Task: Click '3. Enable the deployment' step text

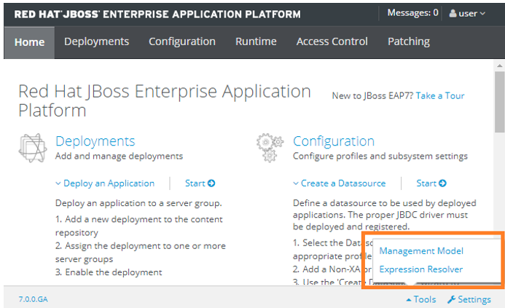Action: tap(109, 272)
